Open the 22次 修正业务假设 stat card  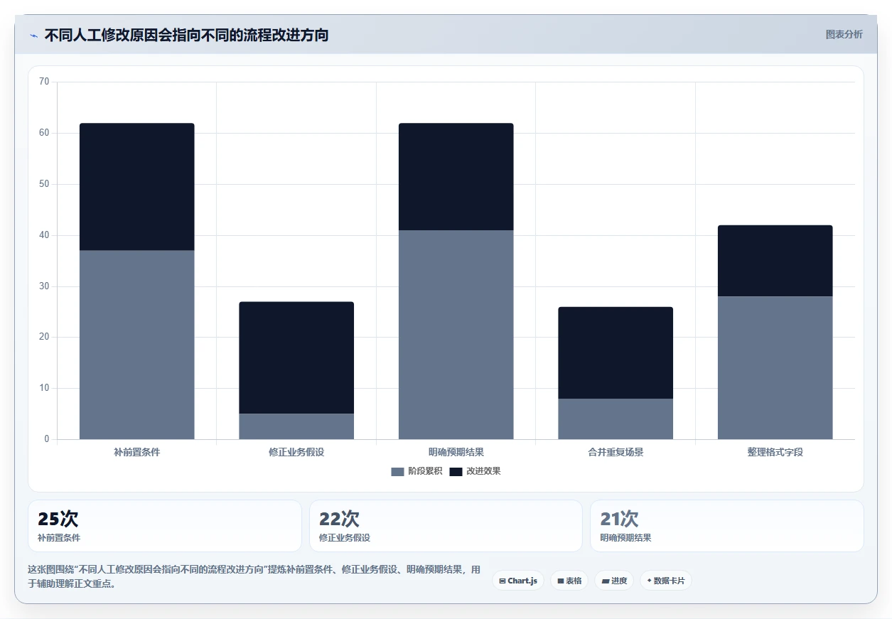point(446,526)
